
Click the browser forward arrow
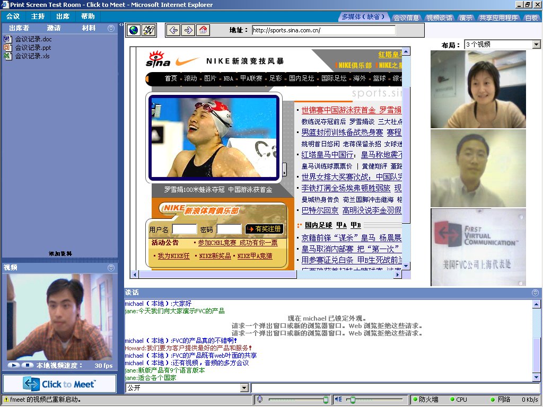188,30
